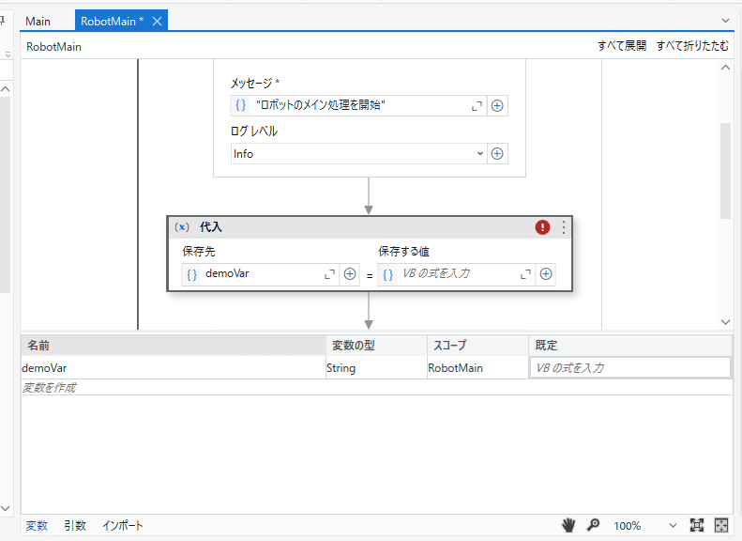Click the red error icon on 代入
Screen dimensions: 742x541
pos(542,227)
